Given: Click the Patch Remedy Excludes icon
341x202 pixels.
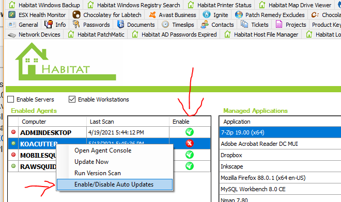Looking at the screenshot, I should [x=239, y=14].
